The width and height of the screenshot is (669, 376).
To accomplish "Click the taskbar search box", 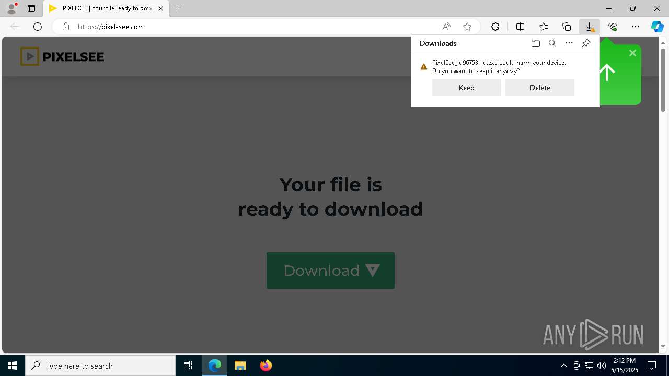I will (100, 366).
